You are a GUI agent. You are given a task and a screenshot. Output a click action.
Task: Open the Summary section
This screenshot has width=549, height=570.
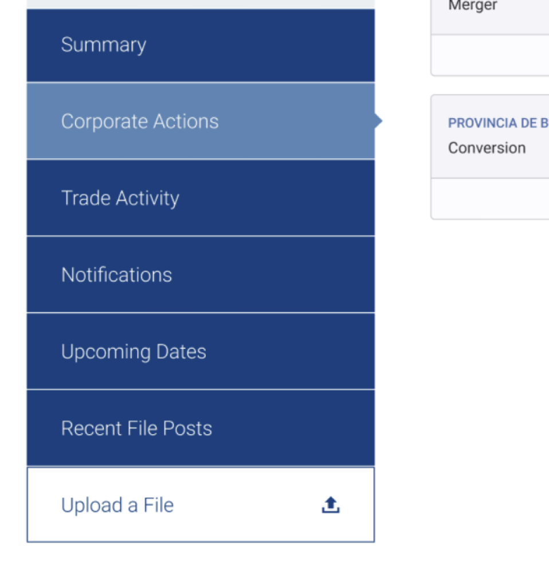pos(201,45)
